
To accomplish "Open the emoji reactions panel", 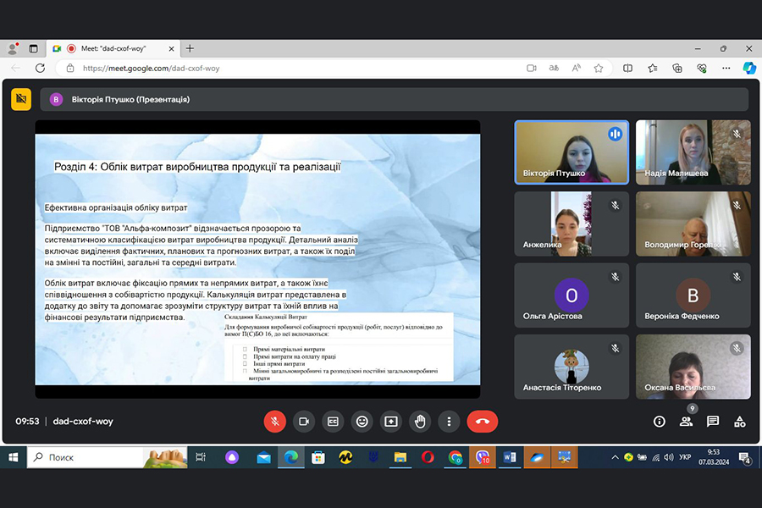I will 362,422.
